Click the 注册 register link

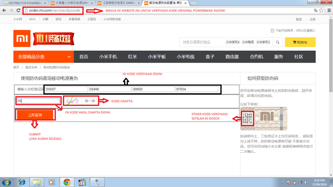click(313, 19)
